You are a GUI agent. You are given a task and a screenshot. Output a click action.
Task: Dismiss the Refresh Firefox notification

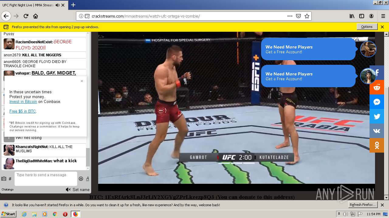point(382,205)
